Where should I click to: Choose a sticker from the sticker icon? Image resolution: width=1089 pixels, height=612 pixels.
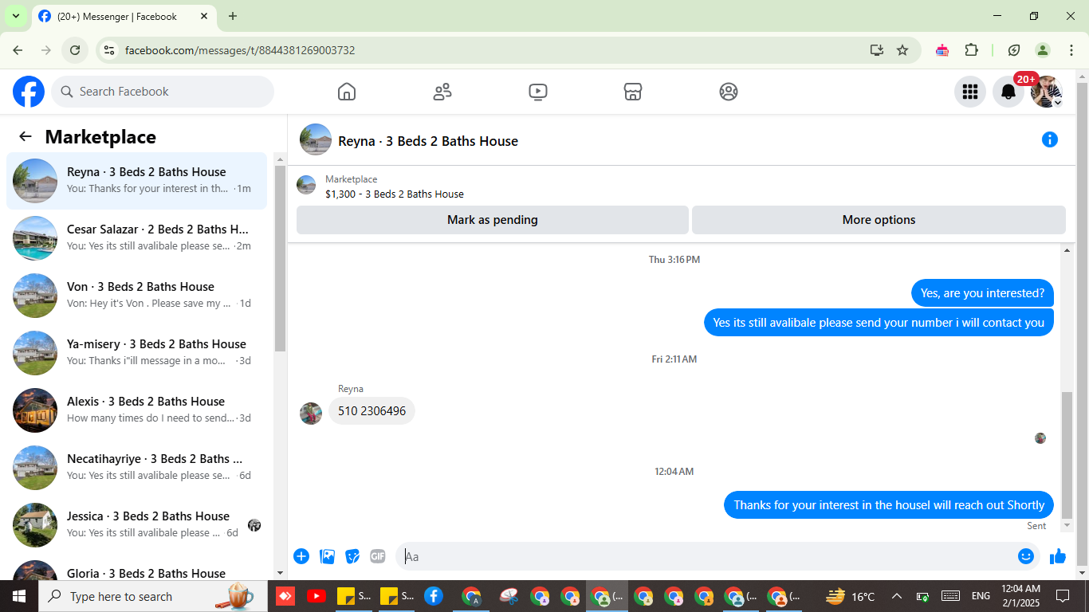click(352, 556)
